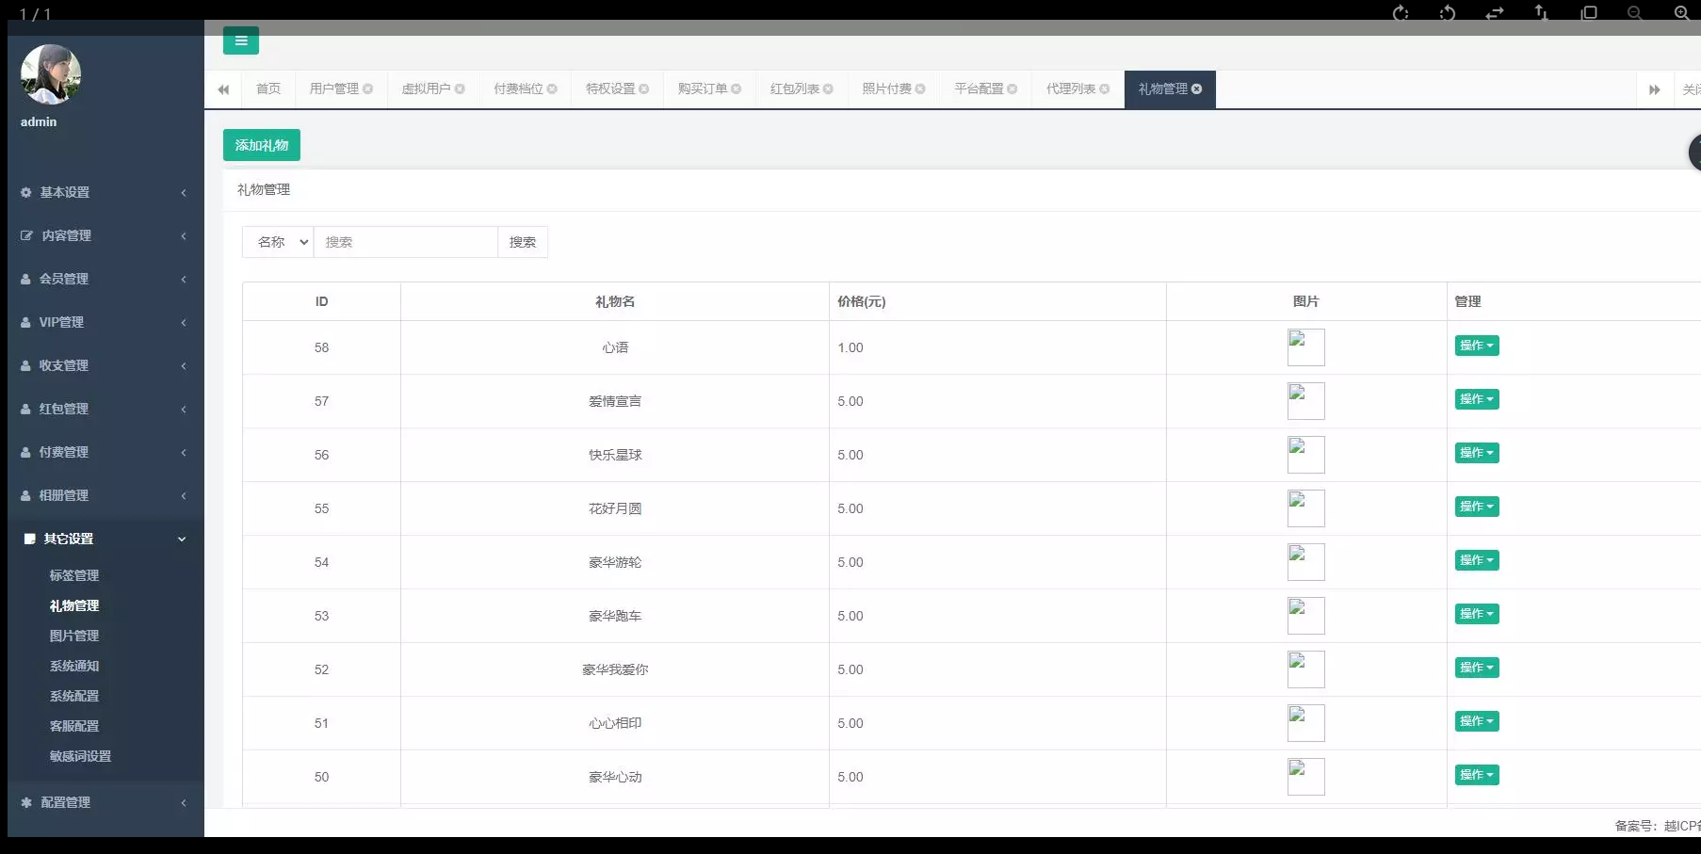The height and width of the screenshot is (854, 1701).
Task: Click the green hamburger menu toggle
Action: pyautogui.click(x=240, y=40)
